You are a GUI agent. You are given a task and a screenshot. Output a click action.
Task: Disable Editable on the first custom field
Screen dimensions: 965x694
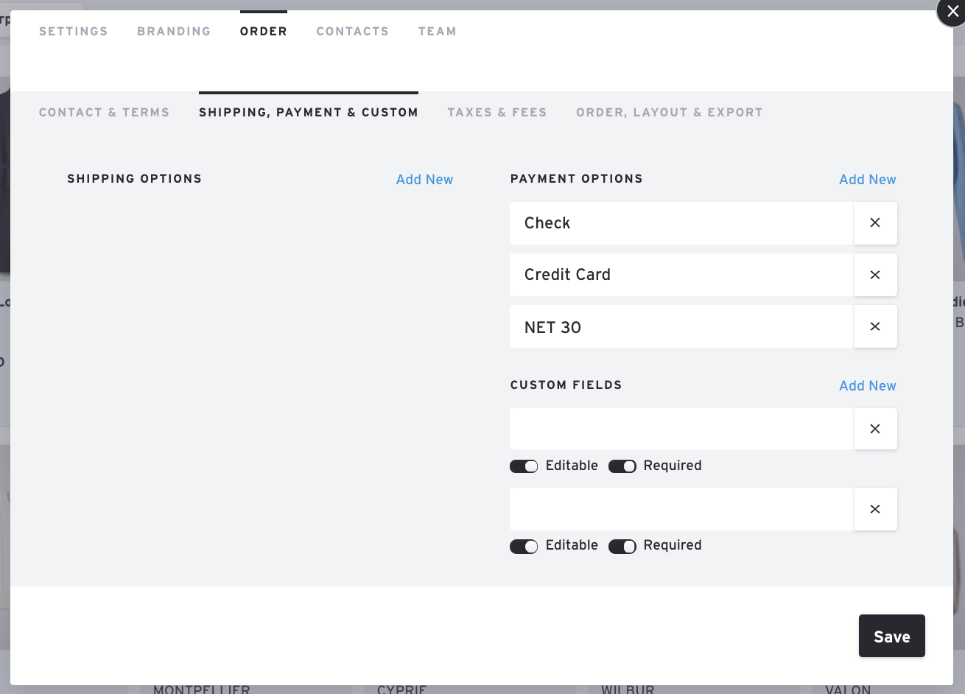(524, 466)
